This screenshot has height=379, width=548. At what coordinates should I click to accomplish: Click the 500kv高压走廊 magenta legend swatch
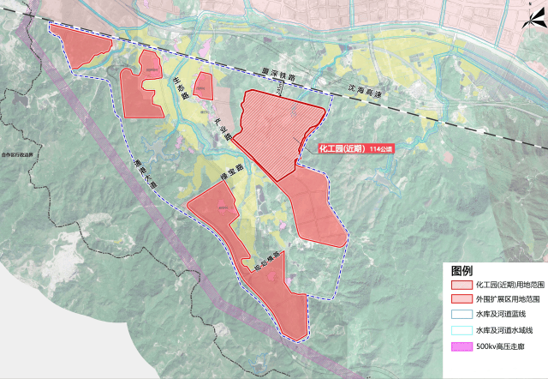(x=462, y=346)
